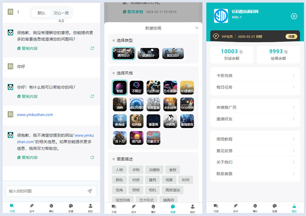306x216 pixels.
Task: Tap 创作 icon in the chat screen's bottom bar
Action: [x=32, y=207]
